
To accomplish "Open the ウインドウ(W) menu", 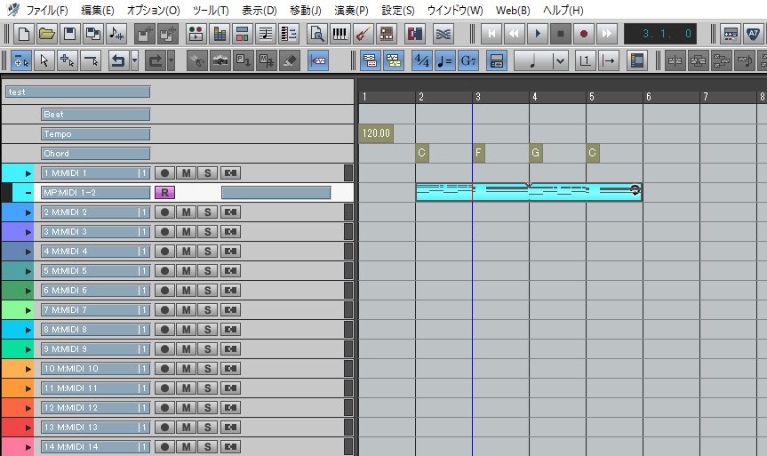I will 455,11.
